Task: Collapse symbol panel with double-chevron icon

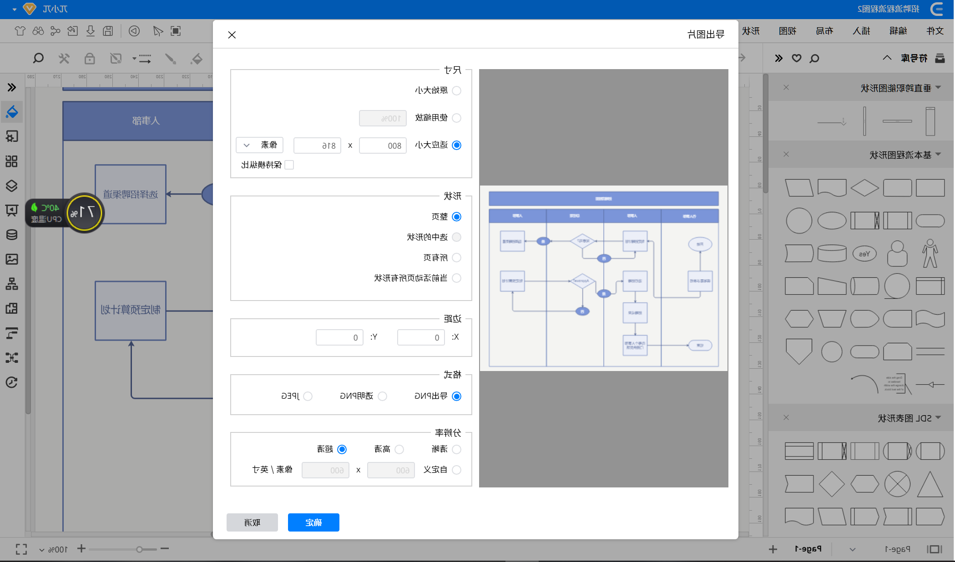Action: pyautogui.click(x=779, y=58)
